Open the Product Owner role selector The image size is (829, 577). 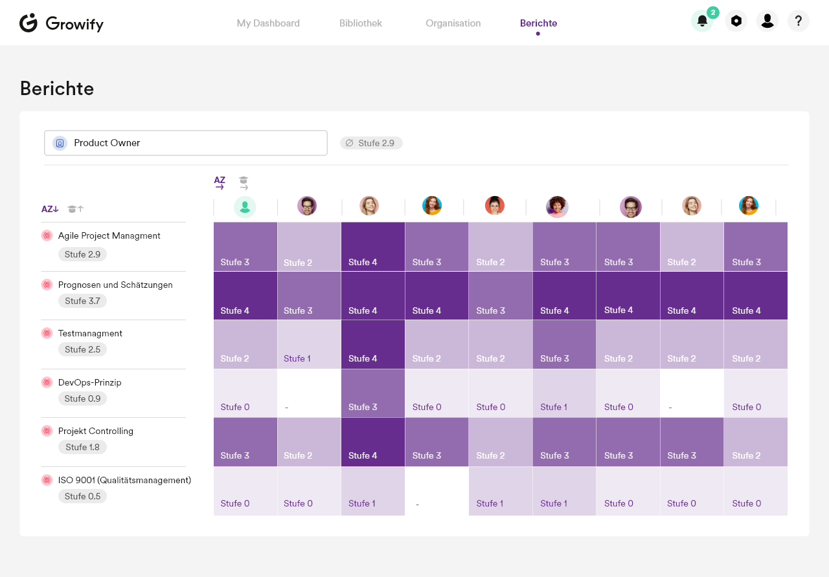click(x=185, y=143)
